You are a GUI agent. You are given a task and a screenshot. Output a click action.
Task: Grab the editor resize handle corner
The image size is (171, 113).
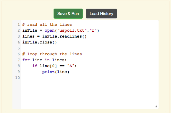(156, 106)
